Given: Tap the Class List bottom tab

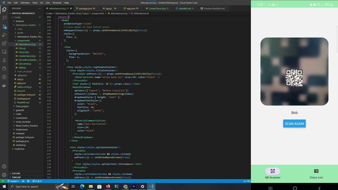Looking at the screenshot, I should point(316,174).
